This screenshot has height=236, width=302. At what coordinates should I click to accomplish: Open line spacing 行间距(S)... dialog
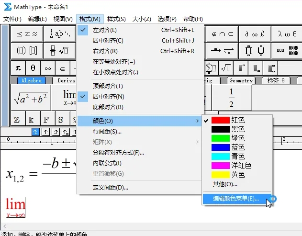[140, 132]
